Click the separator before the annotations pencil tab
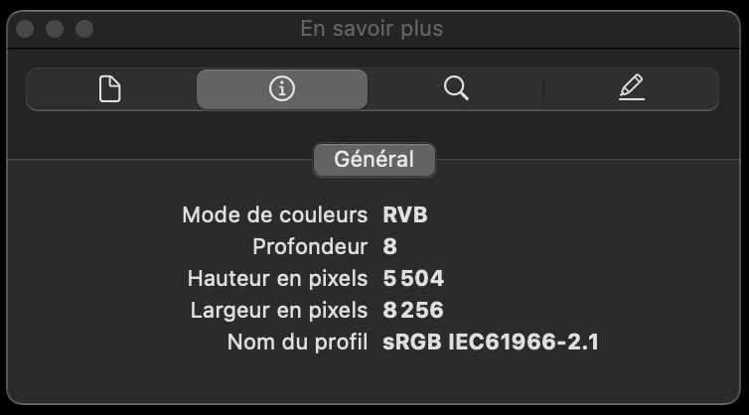Image resolution: width=749 pixels, height=415 pixels. [543, 89]
